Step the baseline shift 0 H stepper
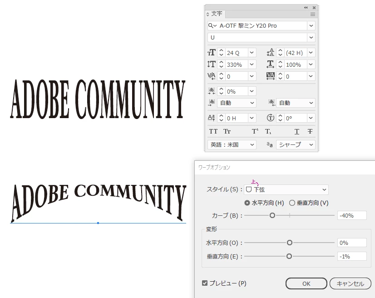Screen dimensions: 375x298 (x=221, y=118)
